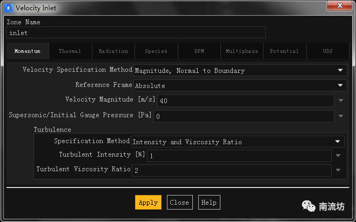Image resolution: width=356 pixels, height=222 pixels.
Task: Open the Reference Frame dropdown
Action: 239,85
